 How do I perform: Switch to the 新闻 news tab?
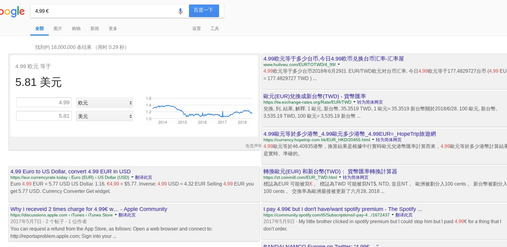[x=95, y=28]
